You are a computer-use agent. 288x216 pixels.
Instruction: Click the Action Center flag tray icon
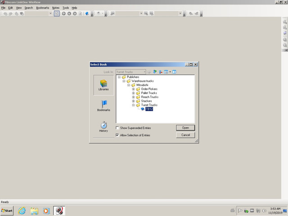click(x=240, y=211)
